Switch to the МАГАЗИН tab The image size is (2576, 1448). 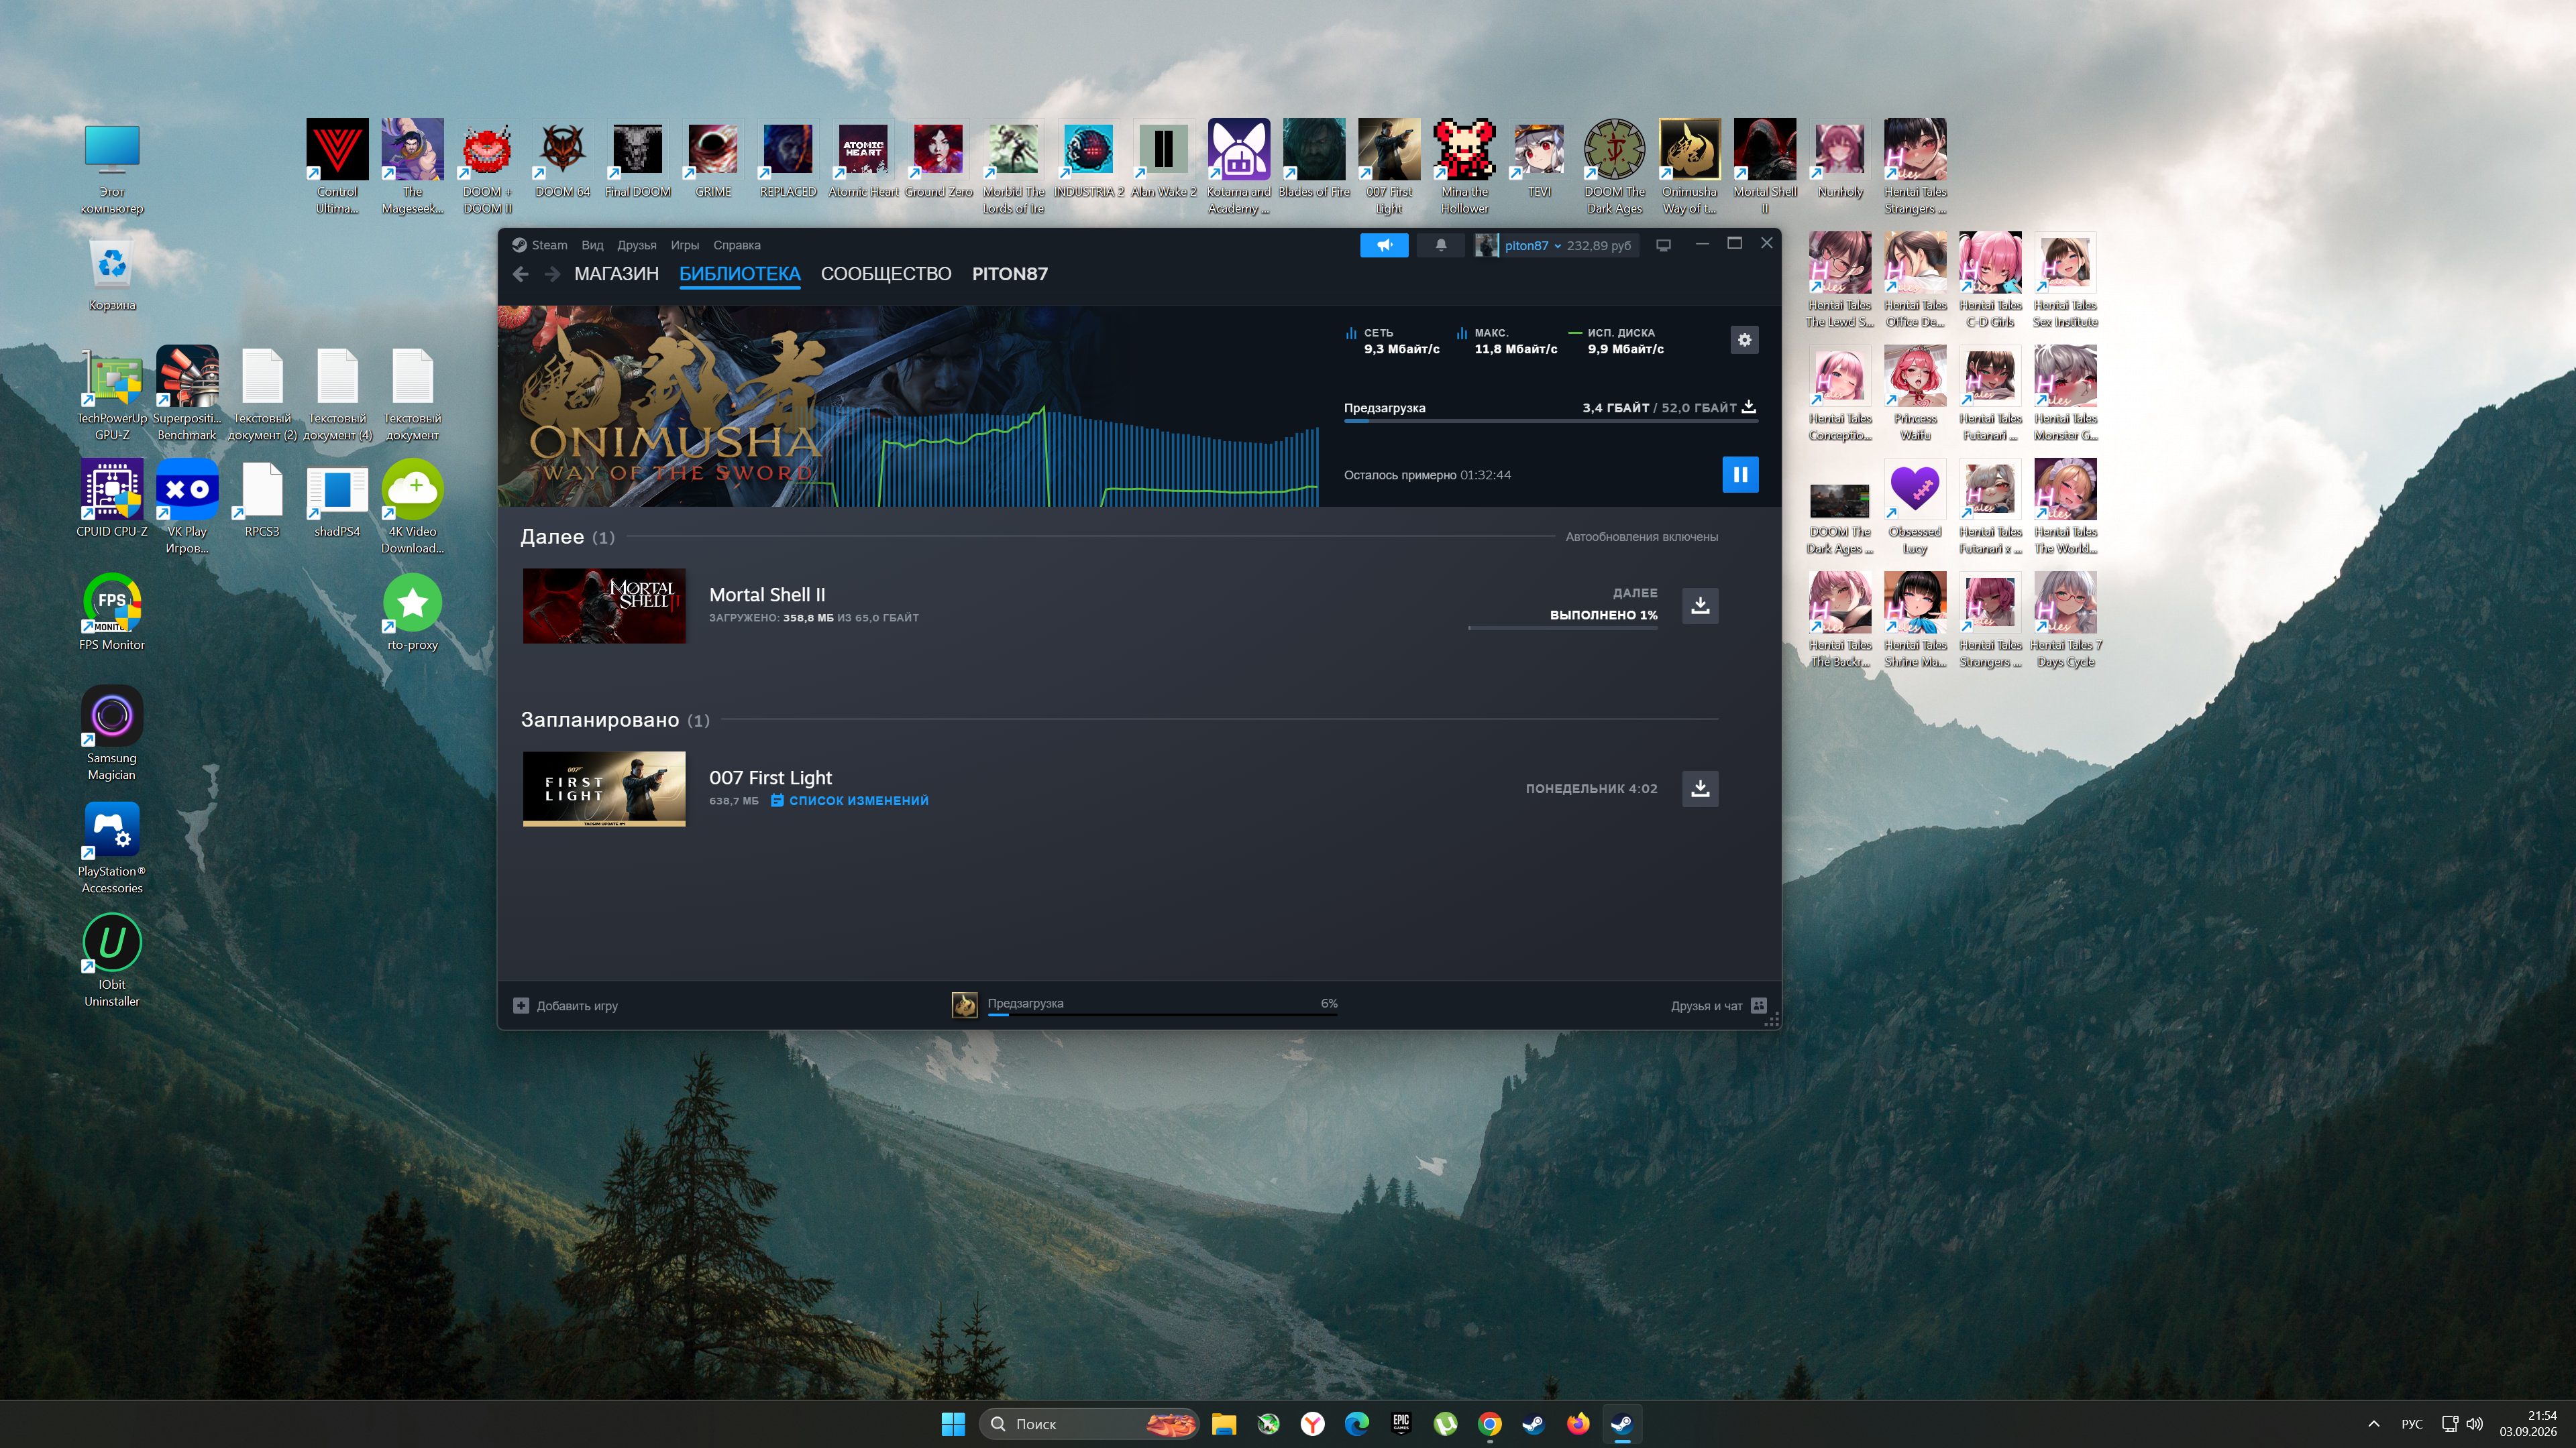616,274
